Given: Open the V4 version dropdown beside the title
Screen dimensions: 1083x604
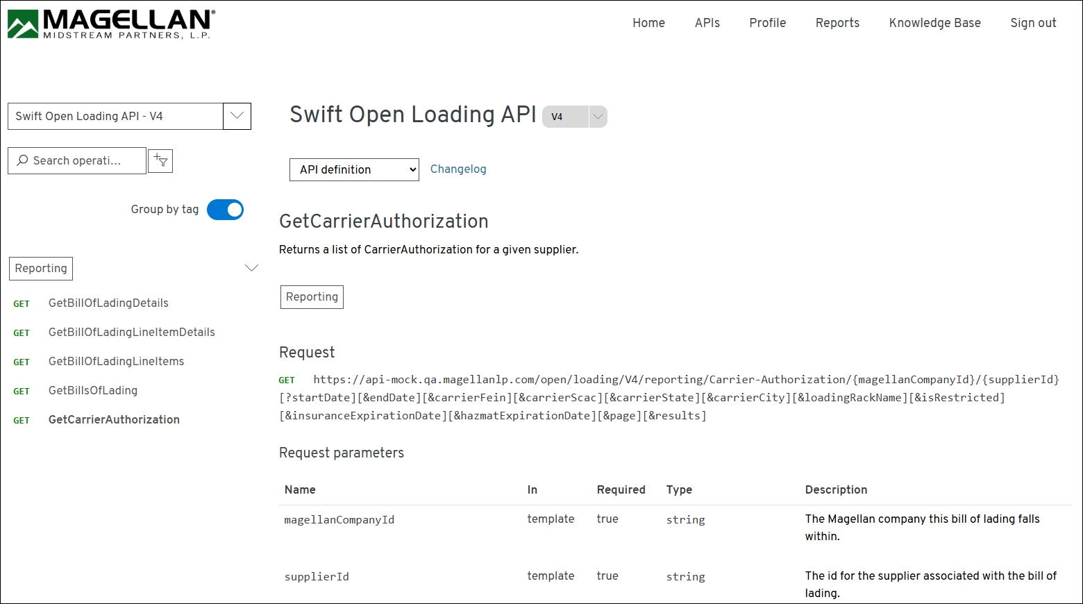Looking at the screenshot, I should click(597, 117).
